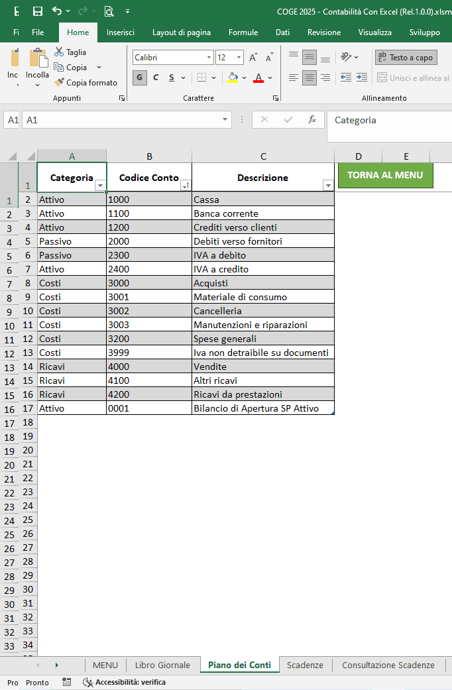
Task: Click the name box showing A1
Action: [x=121, y=120]
